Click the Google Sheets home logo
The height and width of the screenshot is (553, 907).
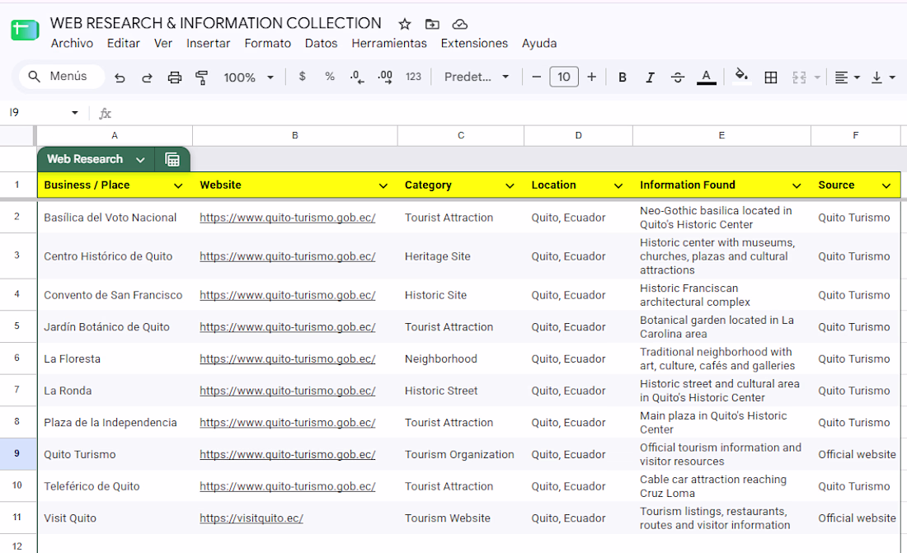click(x=25, y=30)
